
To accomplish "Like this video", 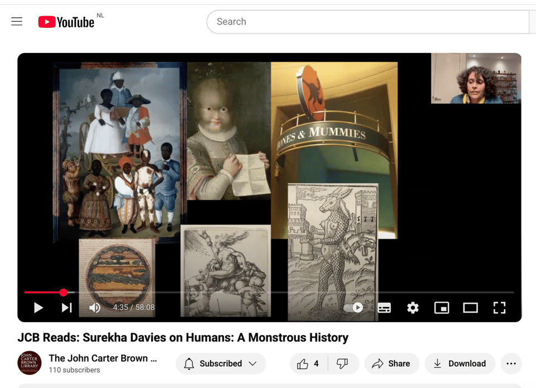I will click(x=308, y=363).
